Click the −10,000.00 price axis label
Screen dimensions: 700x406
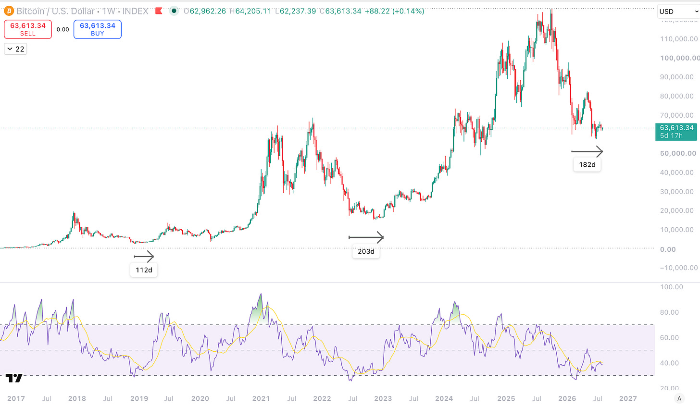tap(679, 268)
